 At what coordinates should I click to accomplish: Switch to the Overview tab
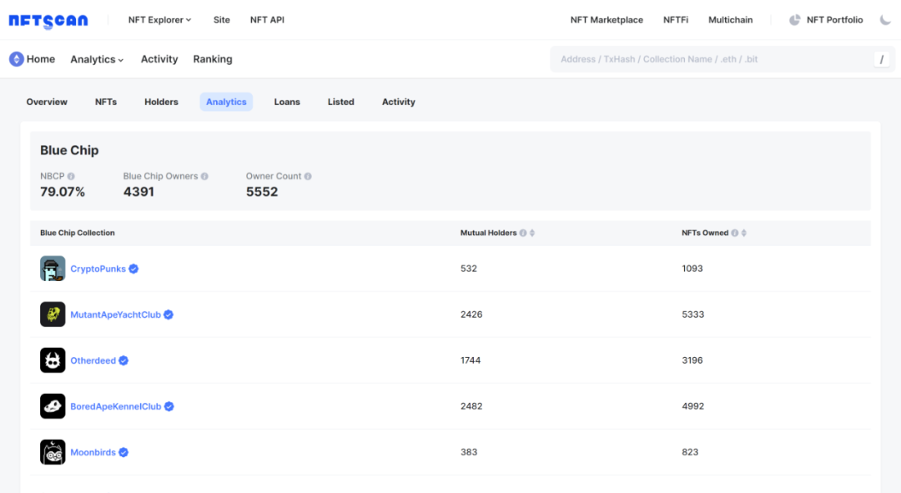coord(47,102)
